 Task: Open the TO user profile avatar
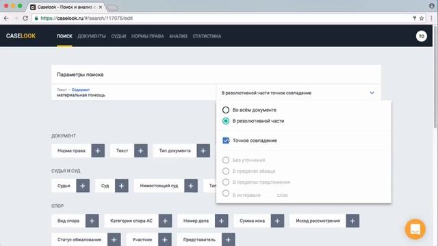[422, 36]
